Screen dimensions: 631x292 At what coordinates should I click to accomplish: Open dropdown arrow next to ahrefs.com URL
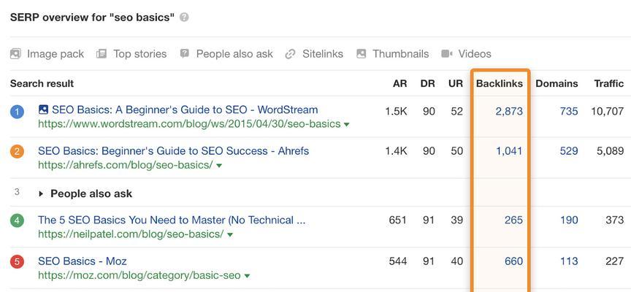coord(219,166)
